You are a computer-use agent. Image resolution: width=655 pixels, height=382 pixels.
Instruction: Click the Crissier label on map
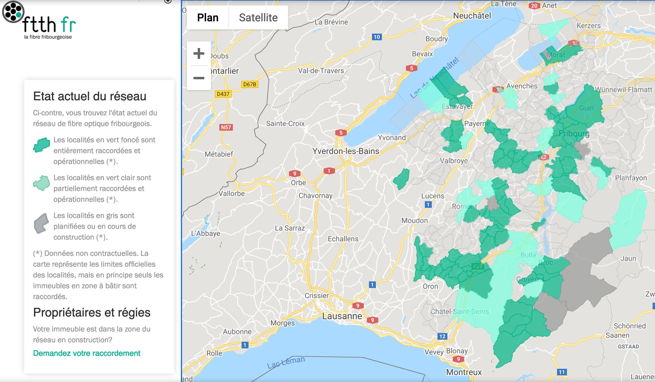(317, 296)
